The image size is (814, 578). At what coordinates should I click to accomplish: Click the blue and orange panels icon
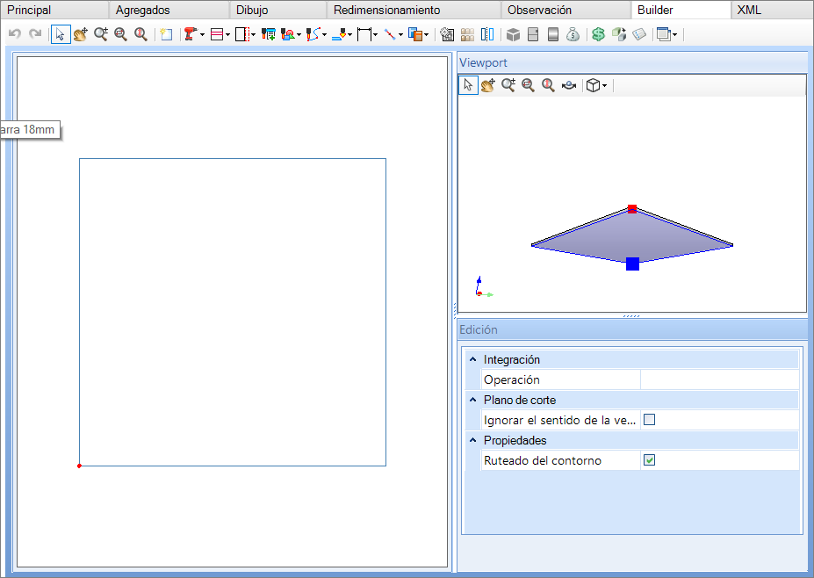[415, 34]
